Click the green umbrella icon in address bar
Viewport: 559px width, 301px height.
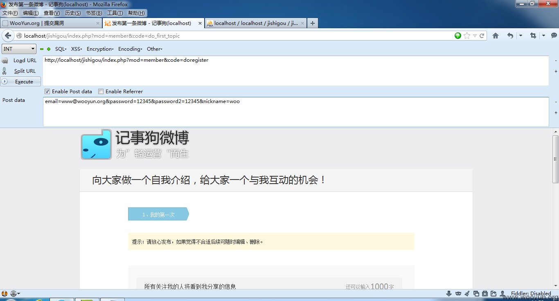(x=458, y=36)
